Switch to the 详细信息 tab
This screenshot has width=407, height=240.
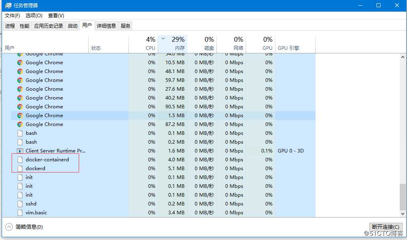click(106, 26)
